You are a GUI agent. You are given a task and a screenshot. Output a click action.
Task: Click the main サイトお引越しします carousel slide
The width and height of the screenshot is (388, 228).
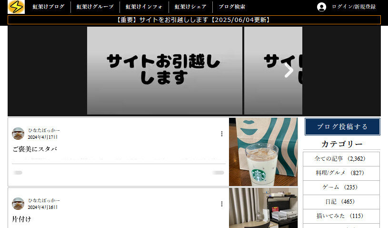[x=165, y=71]
